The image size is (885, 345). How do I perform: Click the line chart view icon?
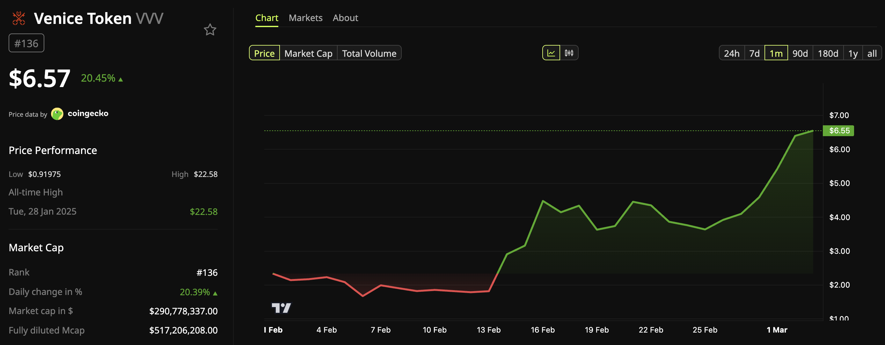[551, 53]
